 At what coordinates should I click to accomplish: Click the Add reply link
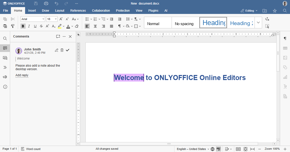coord(22,75)
